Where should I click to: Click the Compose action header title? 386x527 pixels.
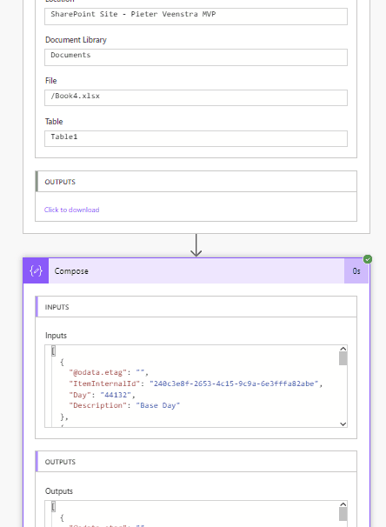pos(71,271)
